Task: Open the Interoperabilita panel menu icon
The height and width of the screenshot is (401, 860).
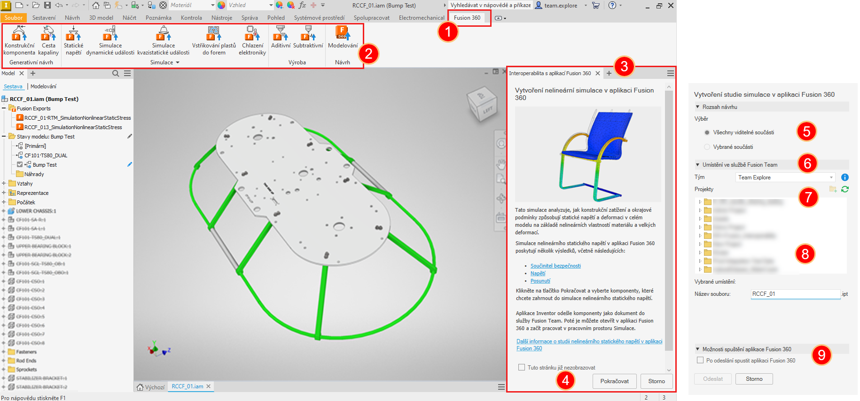Action: [x=670, y=73]
